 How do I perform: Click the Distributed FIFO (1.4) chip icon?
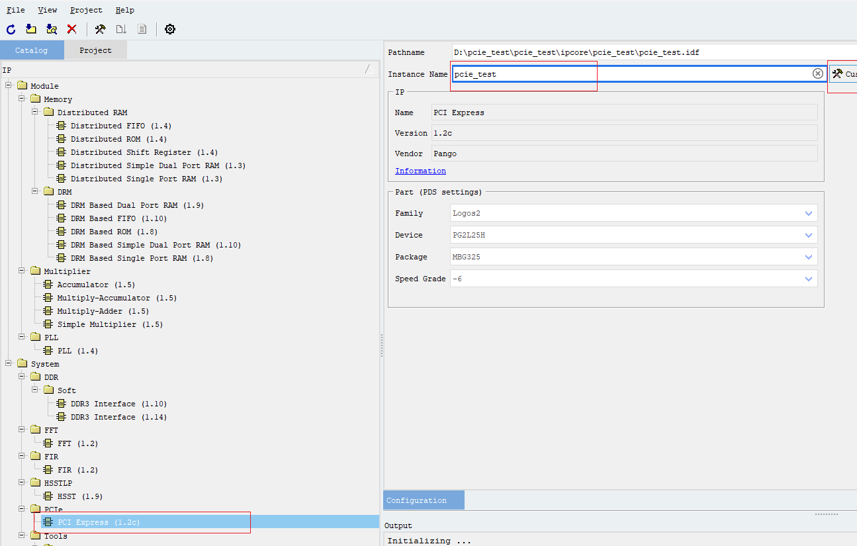(62, 126)
